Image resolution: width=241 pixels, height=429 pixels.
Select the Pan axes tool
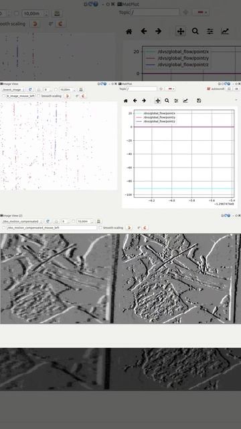[158, 101]
